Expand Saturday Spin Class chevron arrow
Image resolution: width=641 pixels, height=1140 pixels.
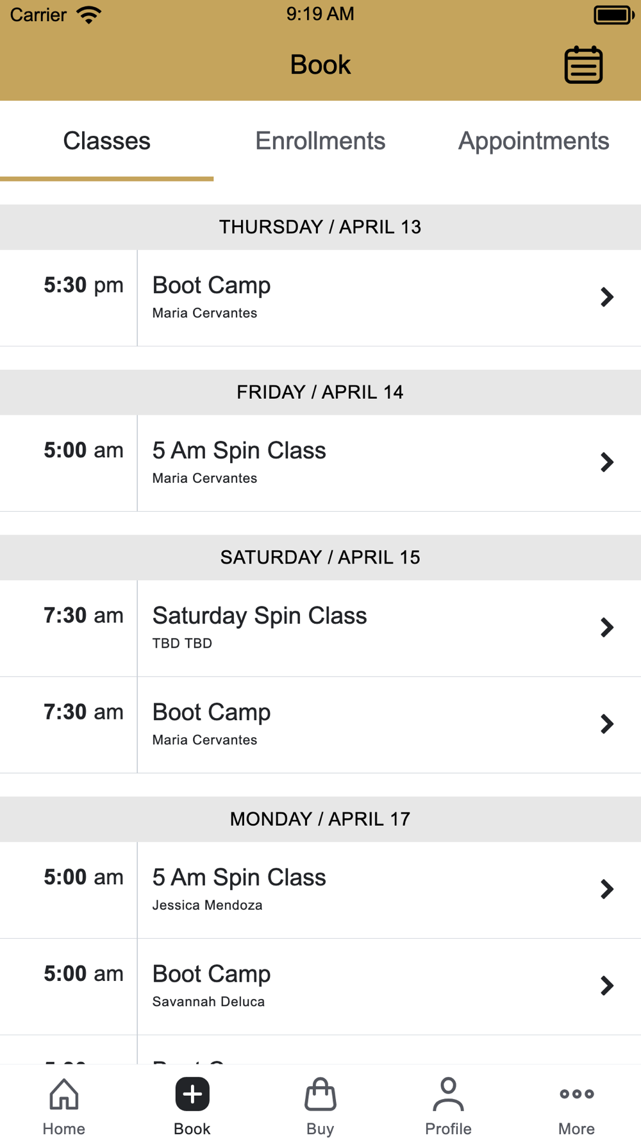606,627
